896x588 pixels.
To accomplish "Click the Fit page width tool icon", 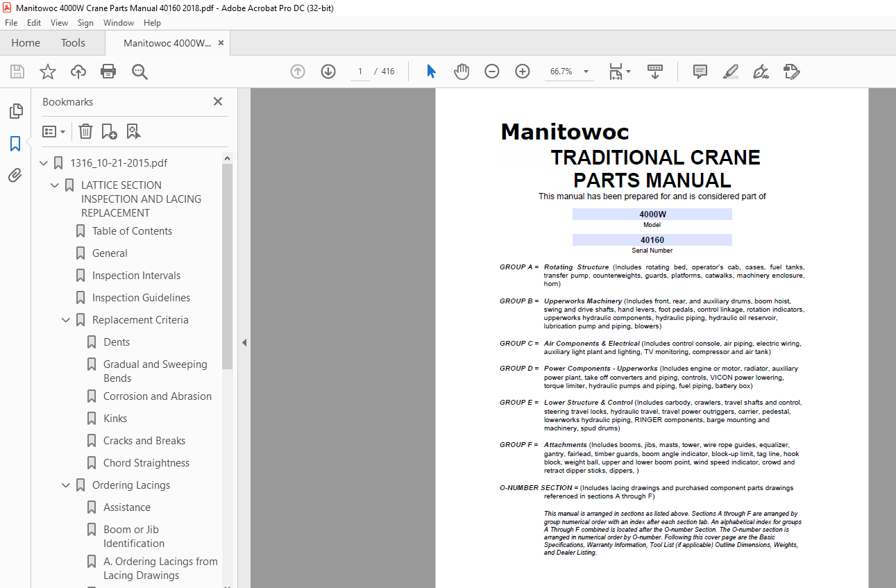I will [x=616, y=72].
